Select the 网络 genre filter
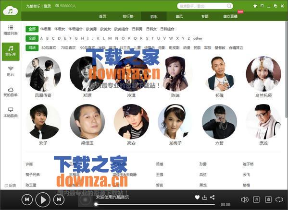Screen dimensions: 288x210 point(32,48)
